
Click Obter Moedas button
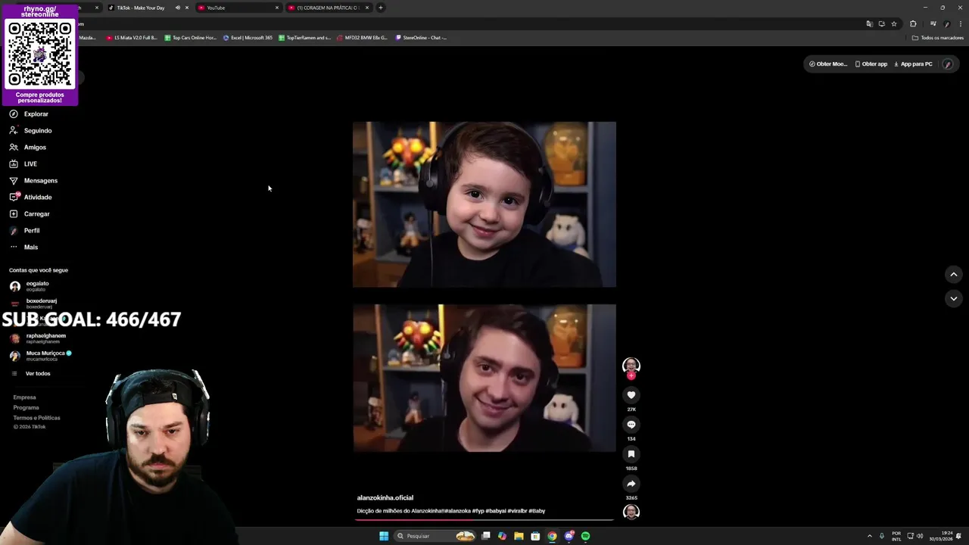click(827, 64)
